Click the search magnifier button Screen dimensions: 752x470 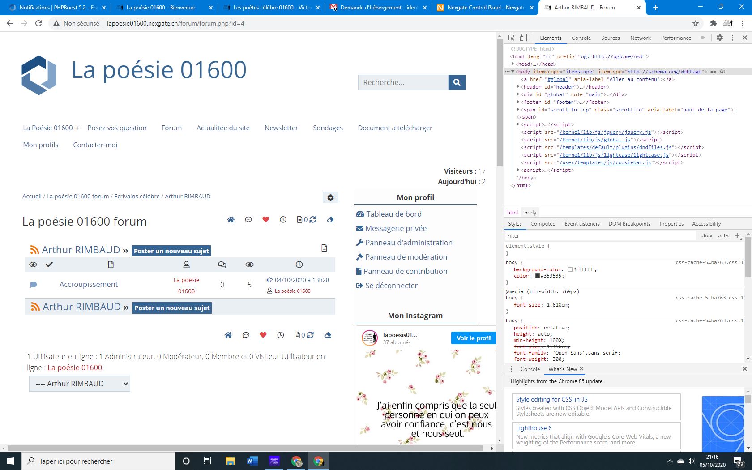point(457,82)
